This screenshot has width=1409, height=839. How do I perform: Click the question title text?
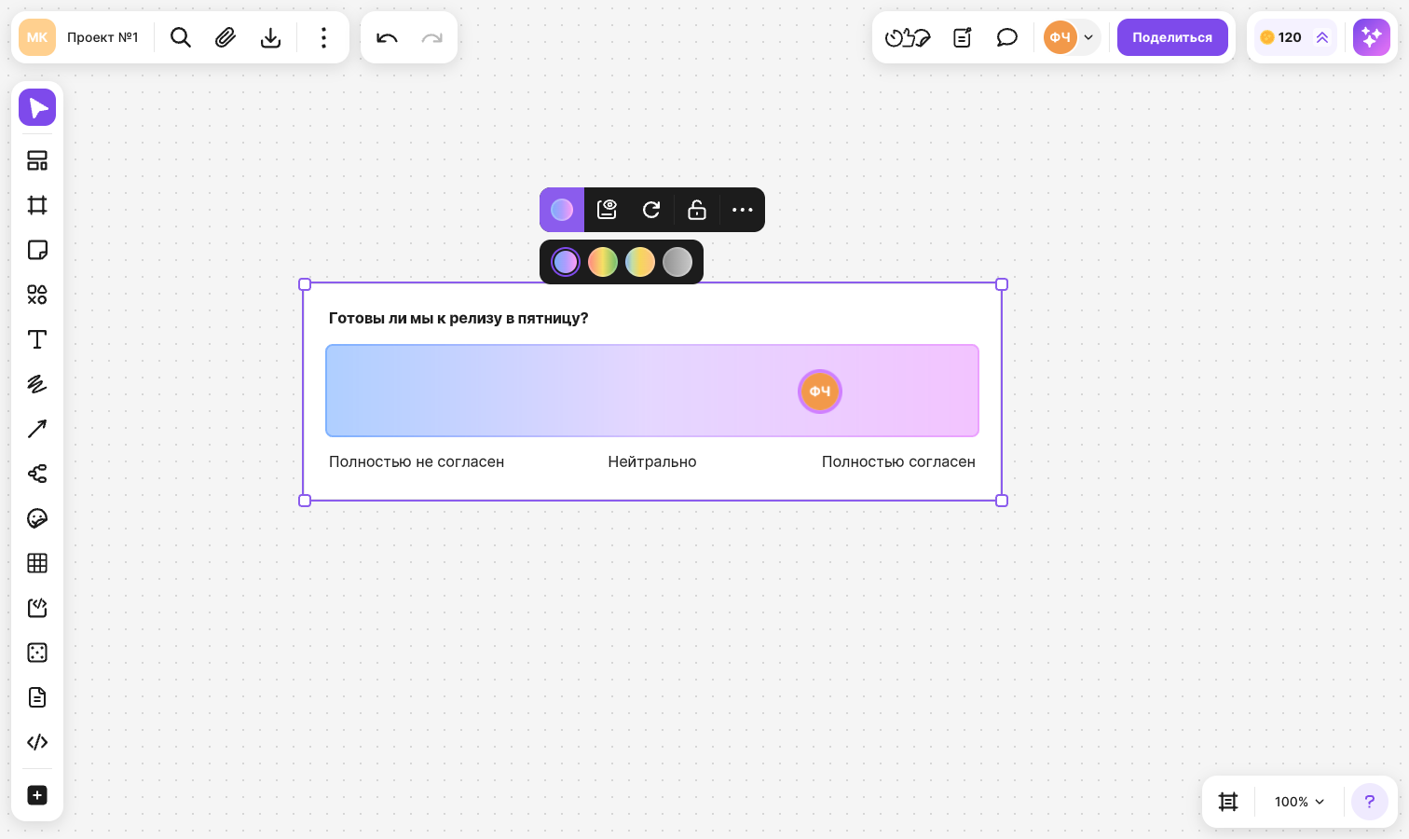pyautogui.click(x=458, y=318)
